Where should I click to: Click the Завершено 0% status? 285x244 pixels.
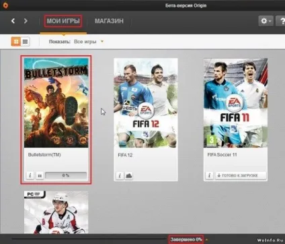[x=186, y=239]
